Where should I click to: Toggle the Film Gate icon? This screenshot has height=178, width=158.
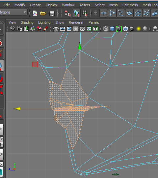point(63,29)
